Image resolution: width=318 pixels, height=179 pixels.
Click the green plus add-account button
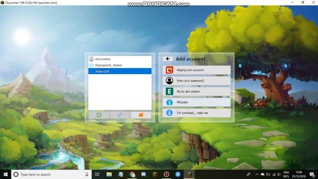coord(99,115)
